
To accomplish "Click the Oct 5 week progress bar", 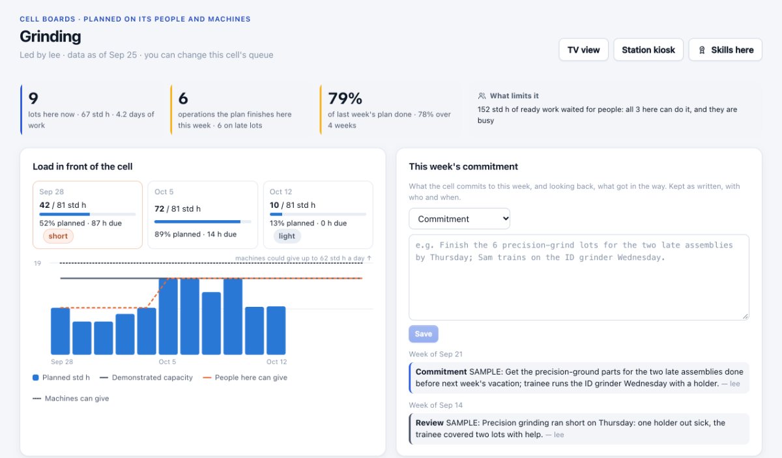I will pyautogui.click(x=203, y=222).
